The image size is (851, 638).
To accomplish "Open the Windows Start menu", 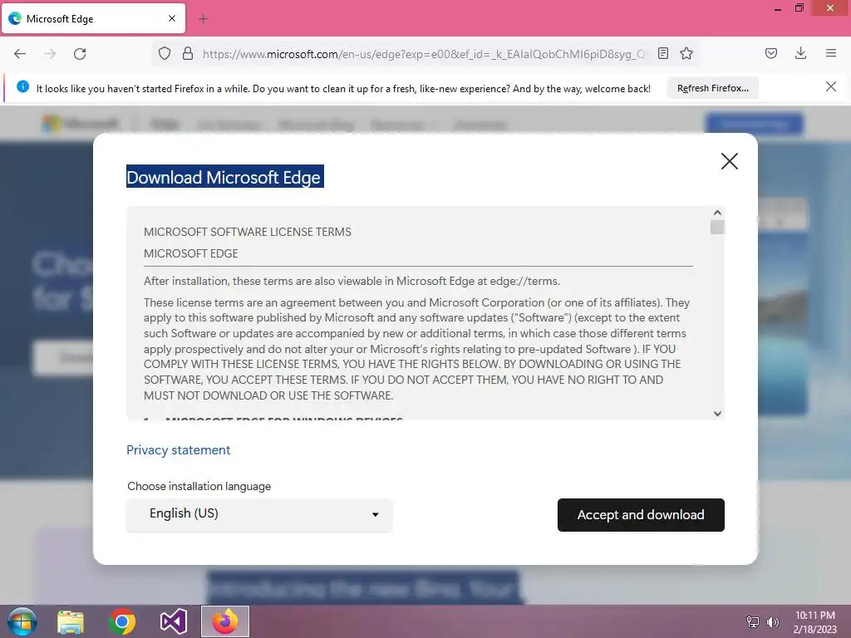I will (x=22, y=621).
